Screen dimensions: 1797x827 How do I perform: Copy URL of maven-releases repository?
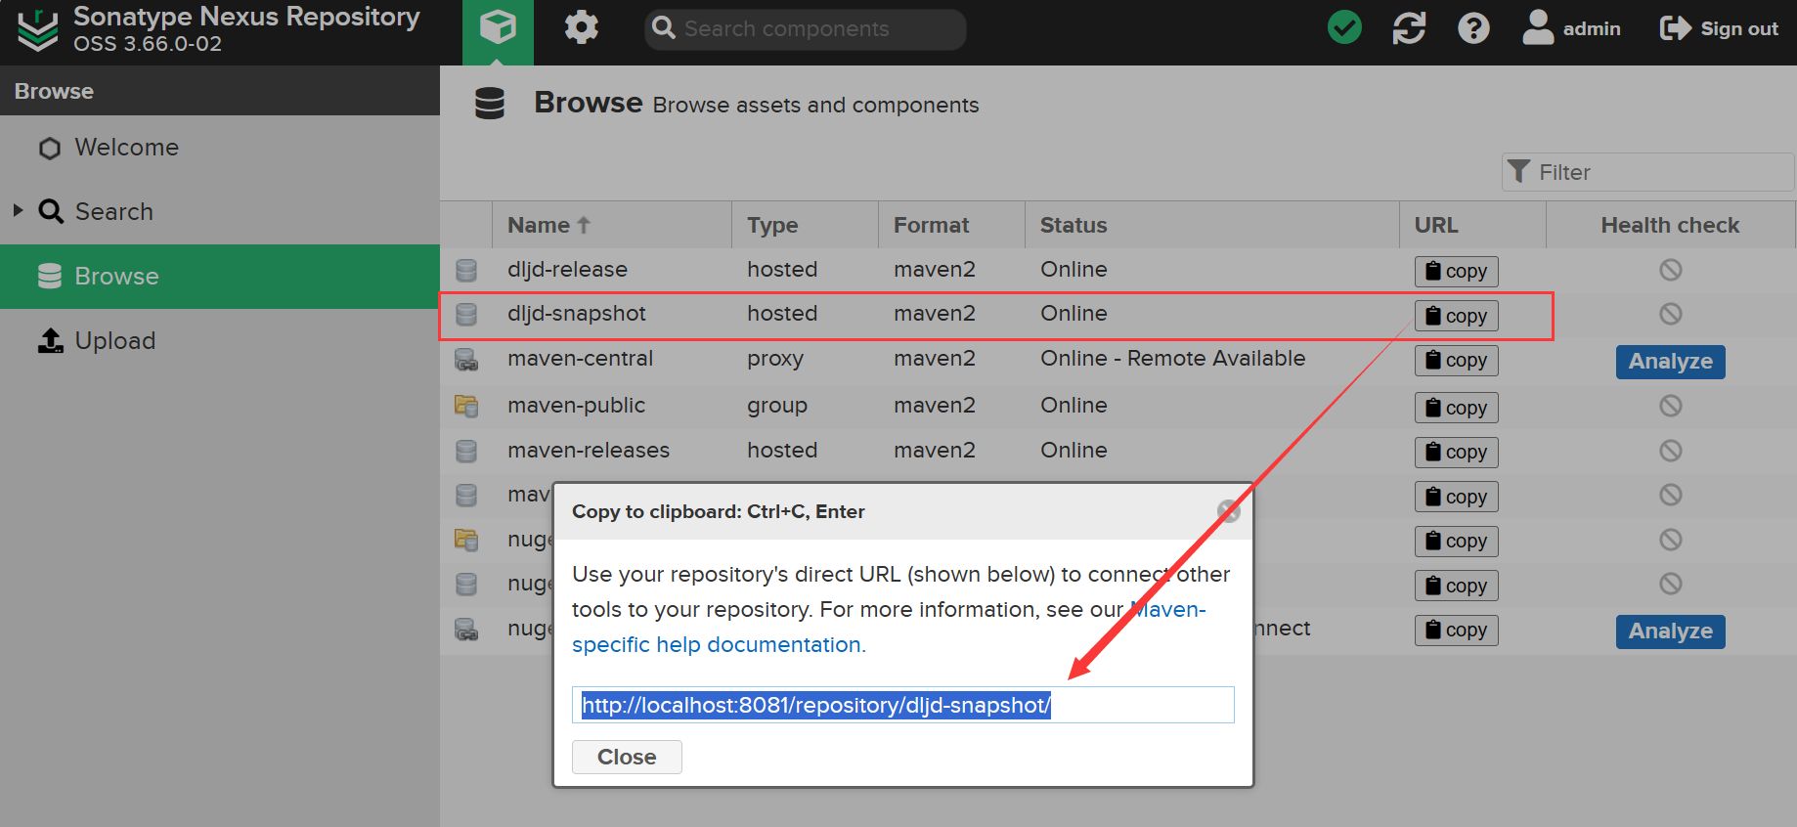tap(1456, 452)
